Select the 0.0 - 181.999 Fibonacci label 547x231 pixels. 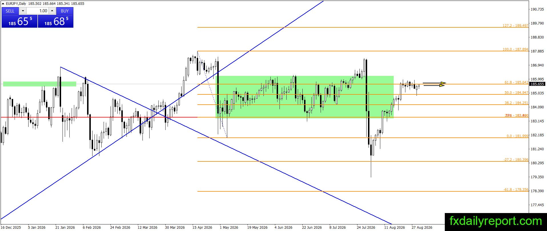tap(517, 136)
